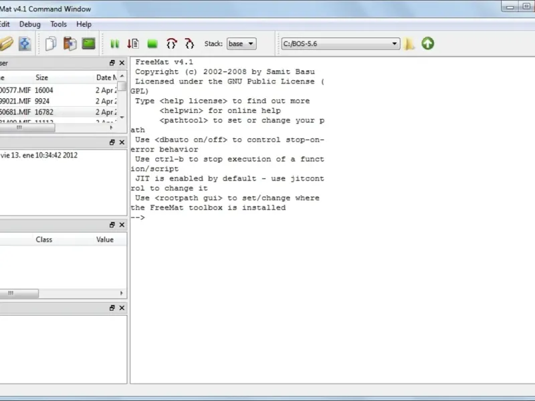The height and width of the screenshot is (401, 535).
Task: Select the file row with size 9924
Action: pos(58,101)
